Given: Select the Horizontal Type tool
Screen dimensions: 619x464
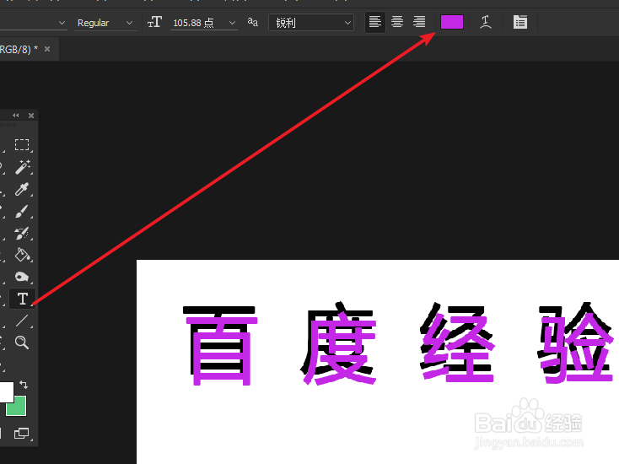Looking at the screenshot, I should tap(23, 299).
